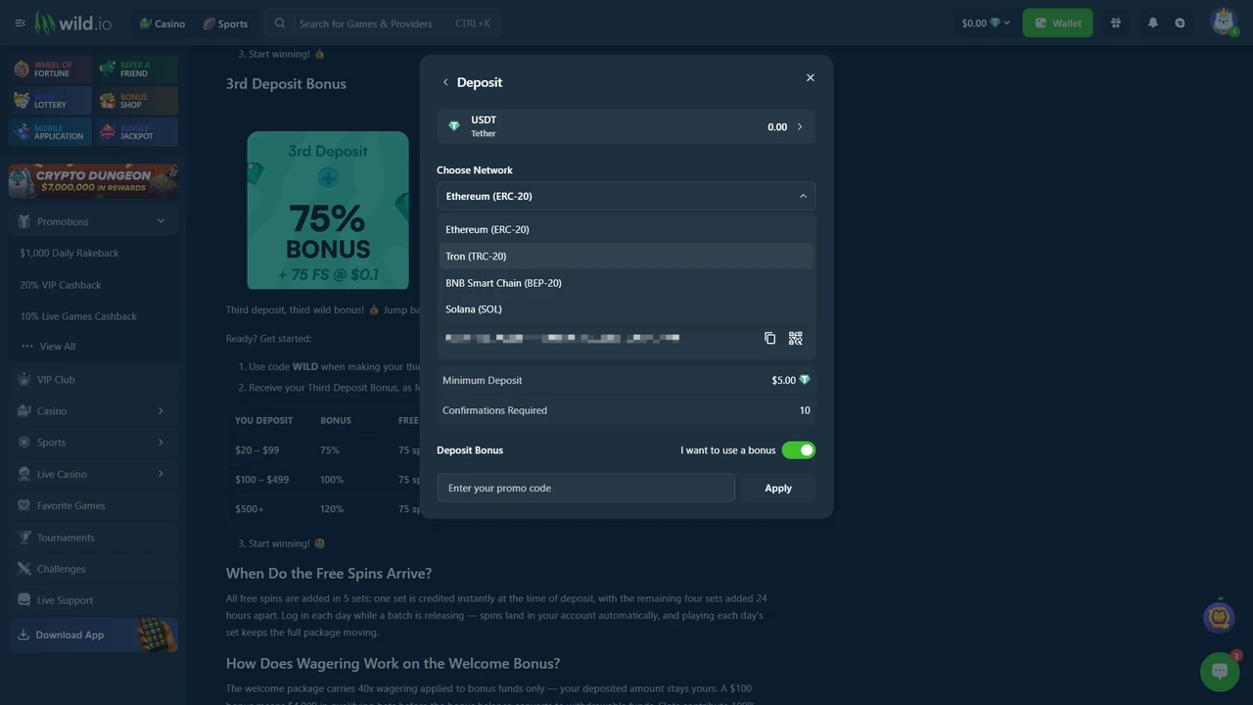Click the promo code input field

coord(585,488)
